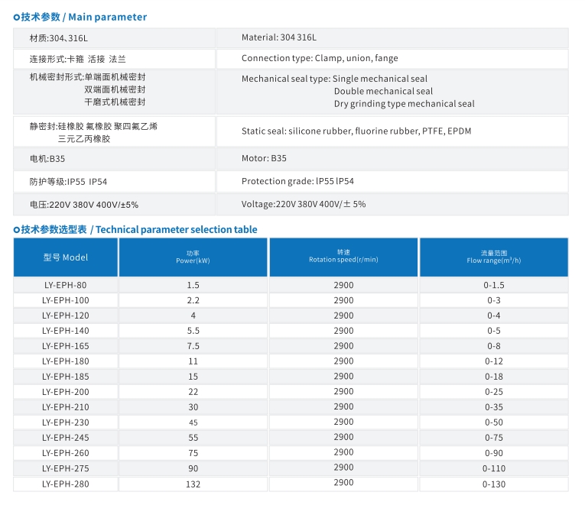Screen dimensions: 585x505
Task: Click the Flow range(m³/h) column header
Action: pos(493,257)
